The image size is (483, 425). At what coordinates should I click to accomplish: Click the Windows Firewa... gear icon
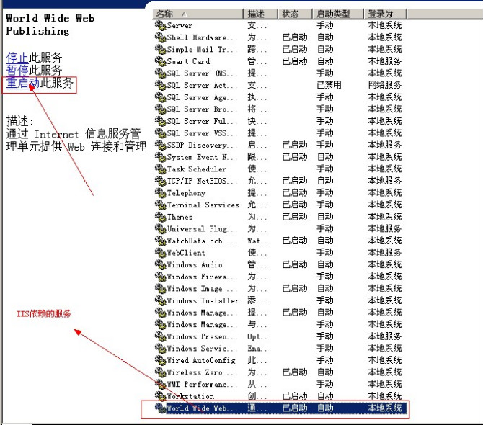pos(160,277)
